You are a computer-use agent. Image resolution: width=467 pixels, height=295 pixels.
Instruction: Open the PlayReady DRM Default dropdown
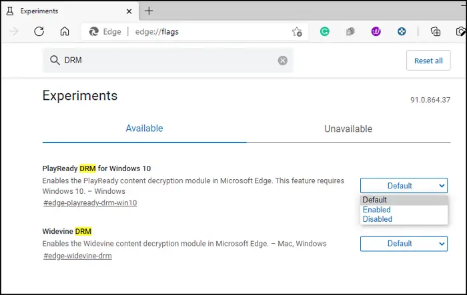[404, 186]
